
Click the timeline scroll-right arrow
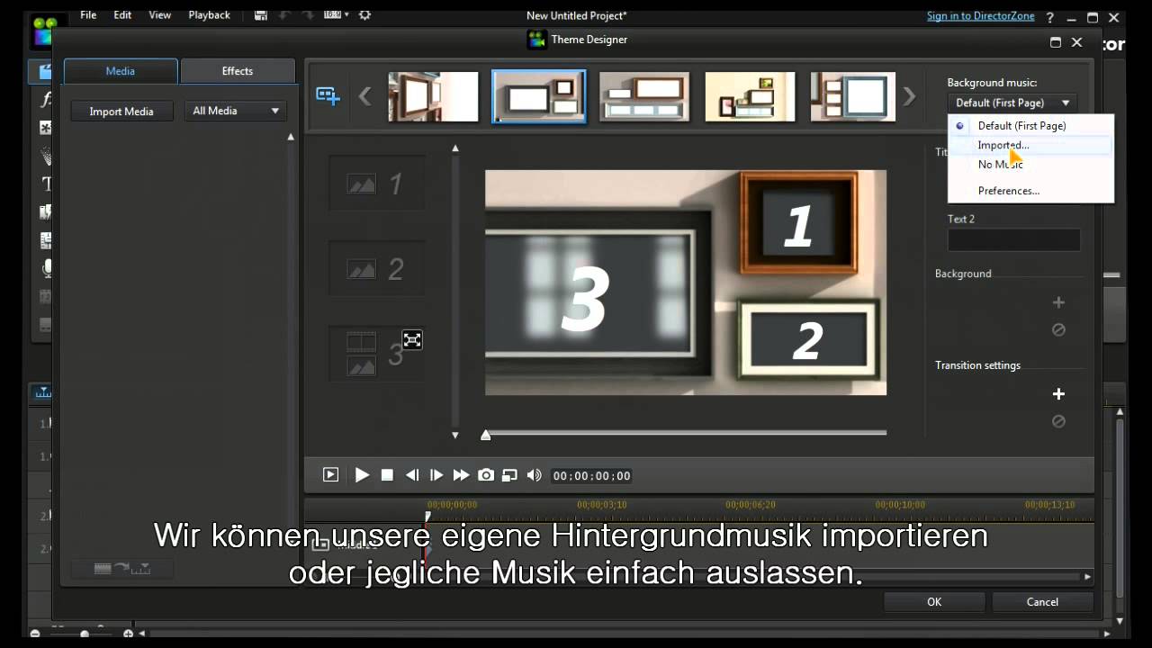(x=1087, y=577)
